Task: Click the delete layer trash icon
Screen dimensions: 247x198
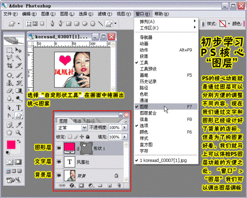Action: coord(119,185)
